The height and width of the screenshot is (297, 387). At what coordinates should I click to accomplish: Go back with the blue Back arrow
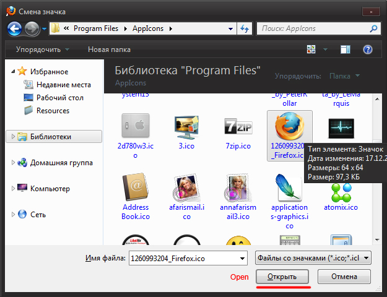click(x=15, y=29)
